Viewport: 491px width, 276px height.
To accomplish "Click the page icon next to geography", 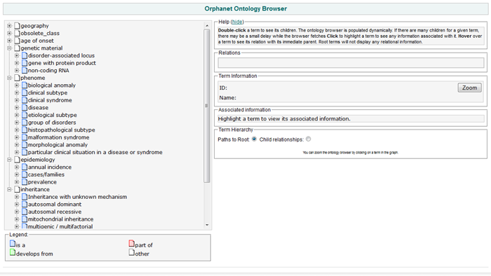I will click(18, 26).
